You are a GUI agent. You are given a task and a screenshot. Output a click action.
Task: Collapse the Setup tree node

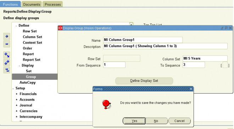(x=13, y=89)
